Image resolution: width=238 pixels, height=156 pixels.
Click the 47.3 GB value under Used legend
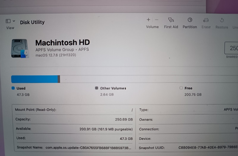coord(23,95)
